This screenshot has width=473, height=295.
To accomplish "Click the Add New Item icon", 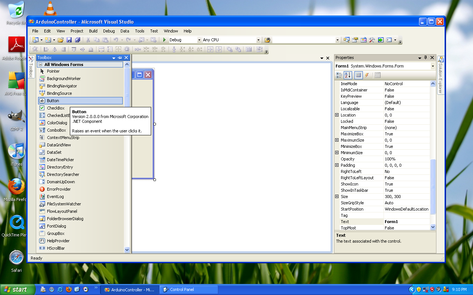I will click(48, 40).
